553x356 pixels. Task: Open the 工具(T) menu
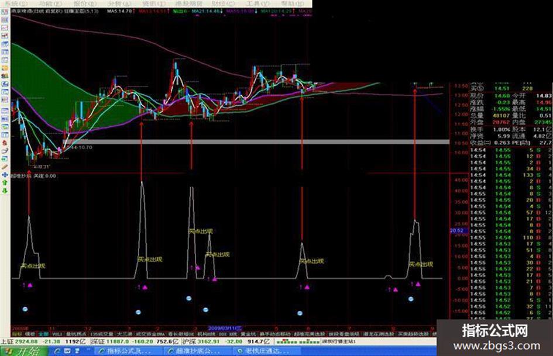point(258,4)
